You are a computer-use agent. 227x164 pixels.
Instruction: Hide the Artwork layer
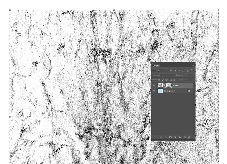coord(154,85)
